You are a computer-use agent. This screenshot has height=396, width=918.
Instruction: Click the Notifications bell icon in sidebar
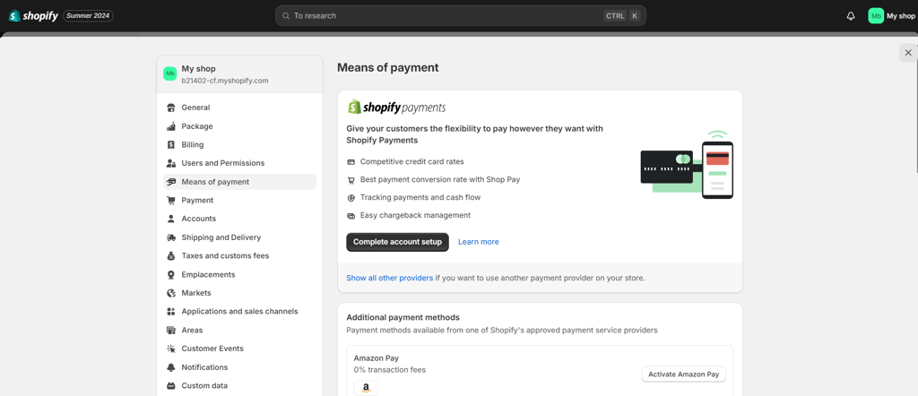pyautogui.click(x=171, y=367)
